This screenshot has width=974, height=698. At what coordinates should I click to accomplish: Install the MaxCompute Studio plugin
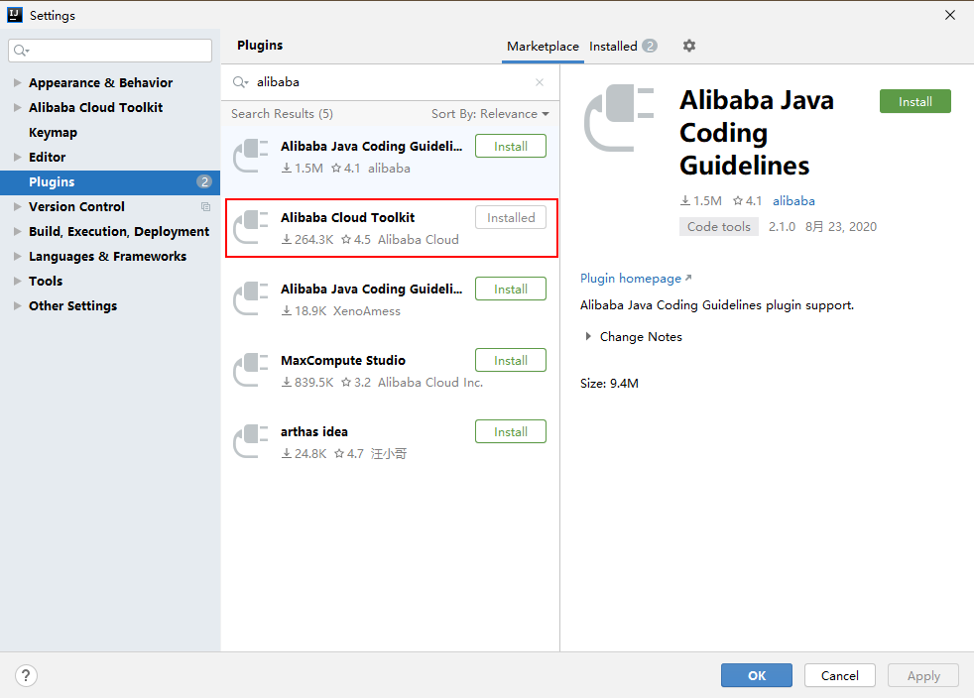coord(510,361)
